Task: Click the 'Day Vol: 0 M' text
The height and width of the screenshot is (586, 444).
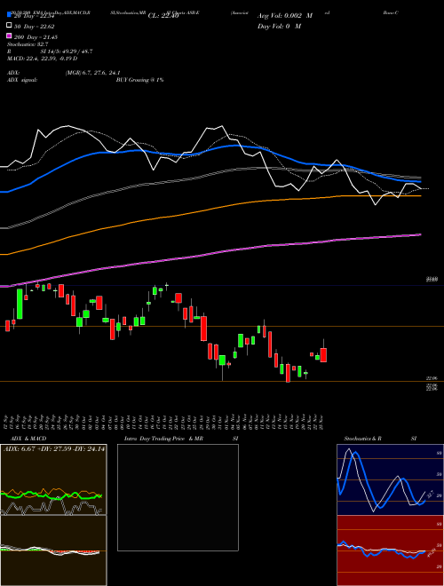Action: [x=279, y=26]
